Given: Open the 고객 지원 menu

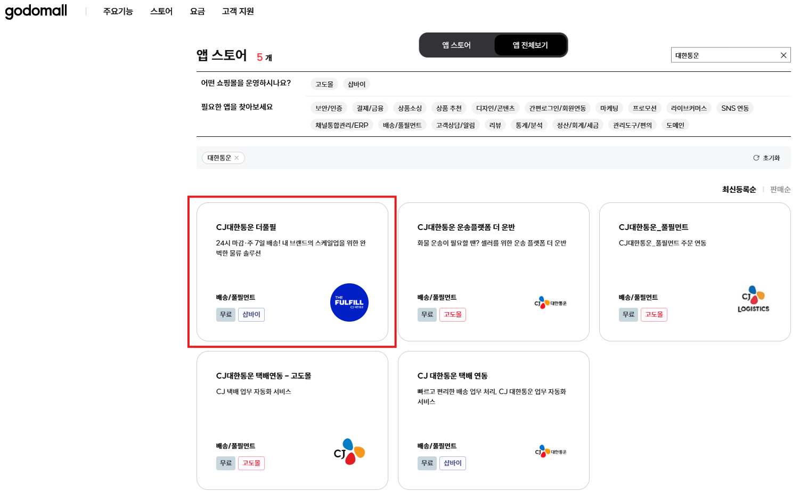Looking at the screenshot, I should point(238,11).
